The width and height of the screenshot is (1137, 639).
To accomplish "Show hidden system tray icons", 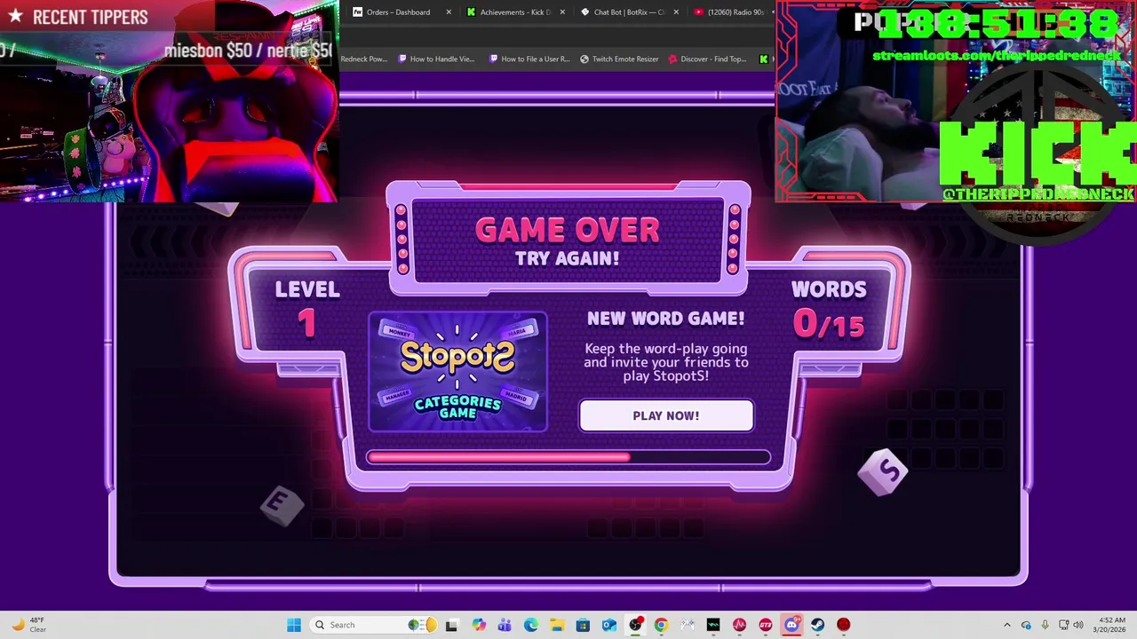I will tap(1007, 625).
